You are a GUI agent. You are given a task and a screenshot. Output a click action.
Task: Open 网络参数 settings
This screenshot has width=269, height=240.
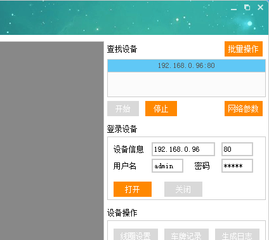(244, 109)
